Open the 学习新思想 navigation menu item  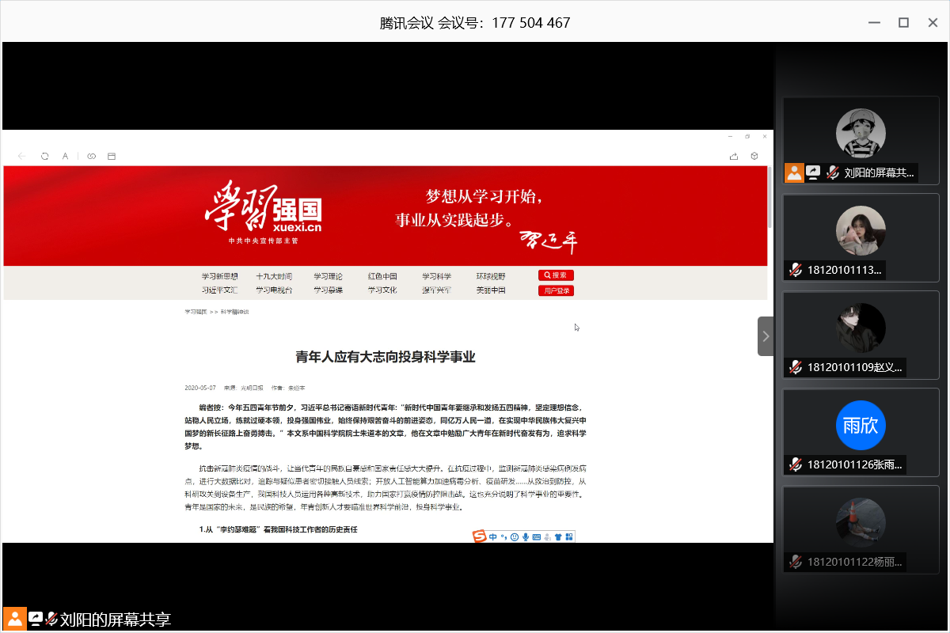coord(219,276)
